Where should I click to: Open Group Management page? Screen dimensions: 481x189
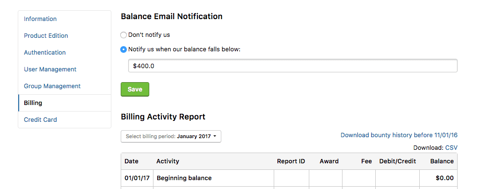[x=52, y=86]
